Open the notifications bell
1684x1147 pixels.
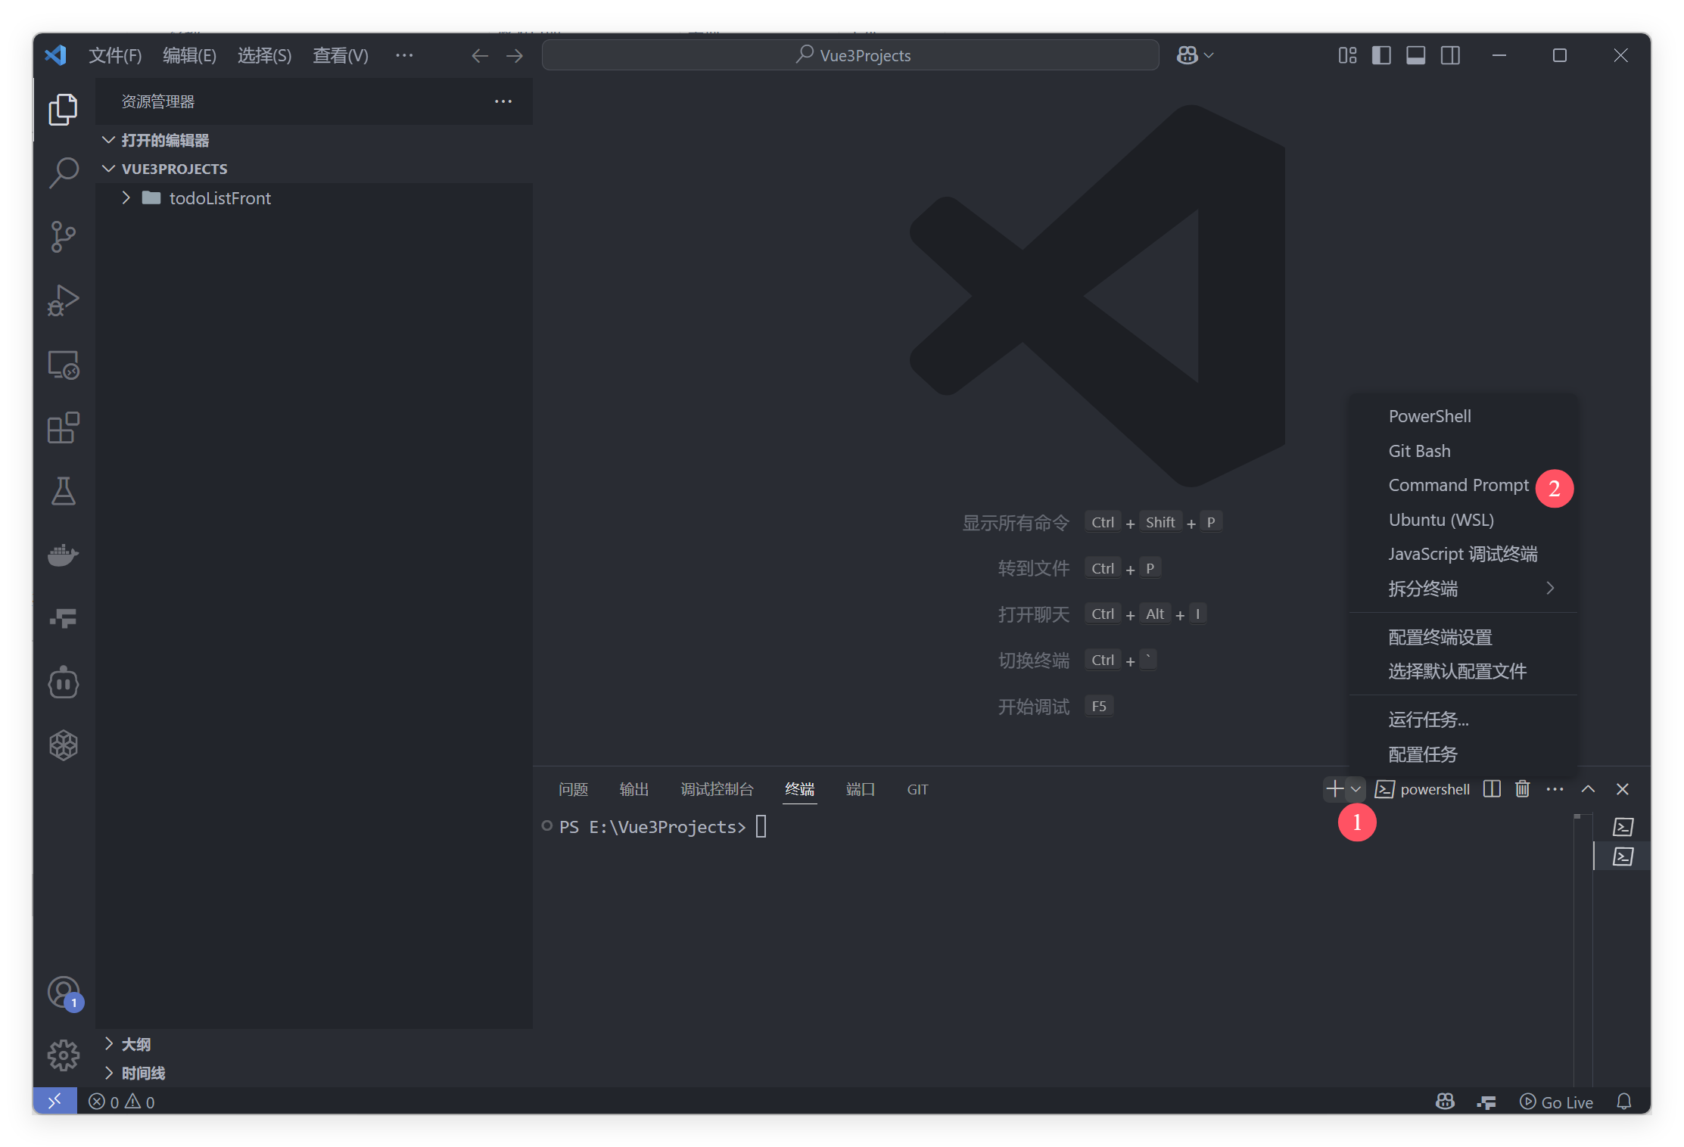point(1624,1102)
